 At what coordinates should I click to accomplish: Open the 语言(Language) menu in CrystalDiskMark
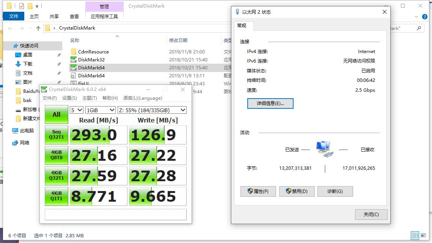tap(142, 98)
